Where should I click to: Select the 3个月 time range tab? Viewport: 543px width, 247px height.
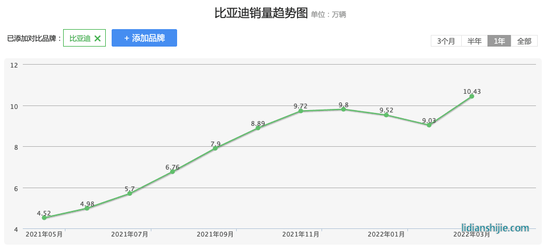click(446, 41)
